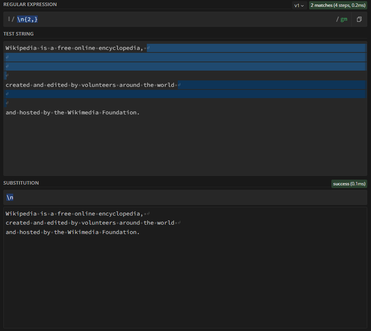This screenshot has height=331, width=371.
Task: Click the success substitution badge
Action: (349, 184)
